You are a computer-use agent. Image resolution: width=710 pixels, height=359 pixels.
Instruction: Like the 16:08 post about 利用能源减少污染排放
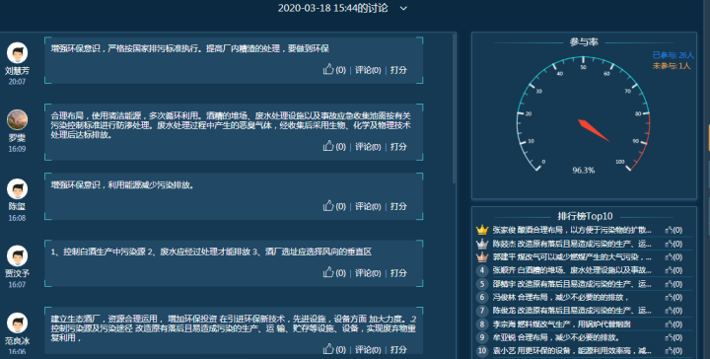pyautogui.click(x=328, y=205)
